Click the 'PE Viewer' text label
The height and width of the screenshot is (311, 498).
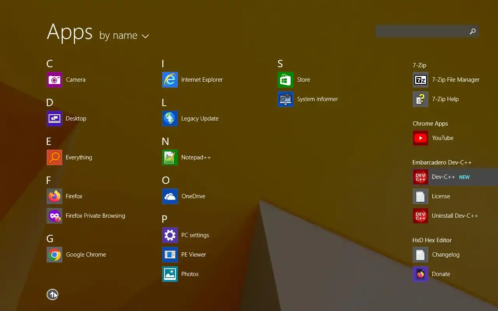click(x=193, y=255)
